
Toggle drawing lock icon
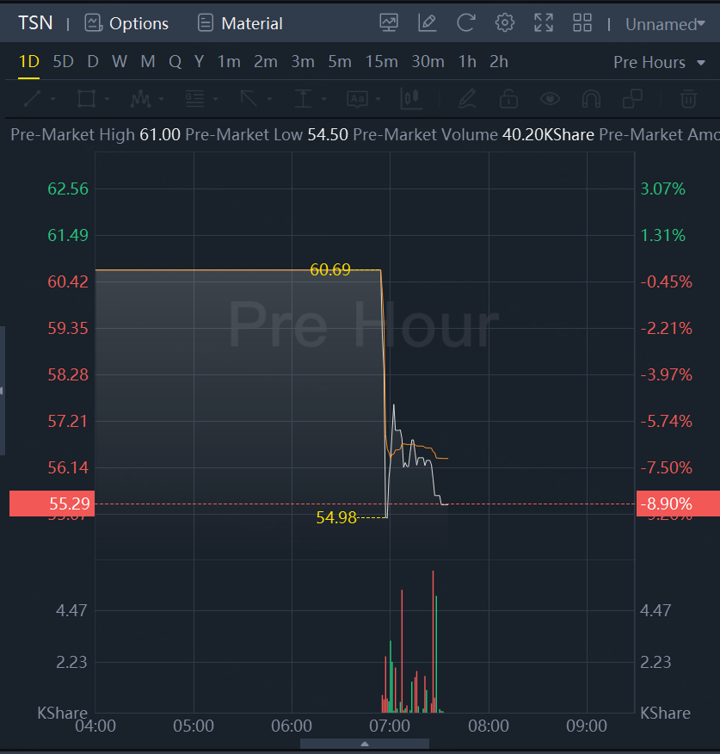pos(508,99)
